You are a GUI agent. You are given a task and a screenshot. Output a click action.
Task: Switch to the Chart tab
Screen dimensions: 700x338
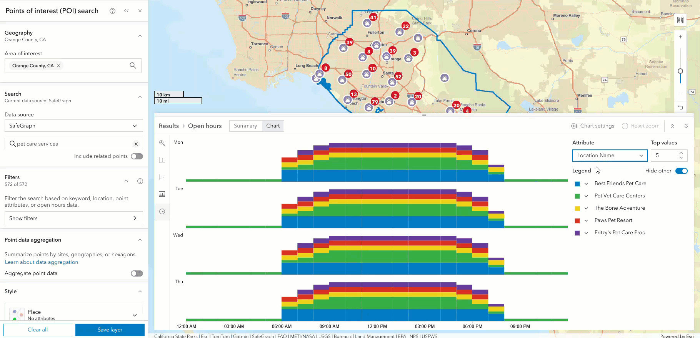[273, 126]
